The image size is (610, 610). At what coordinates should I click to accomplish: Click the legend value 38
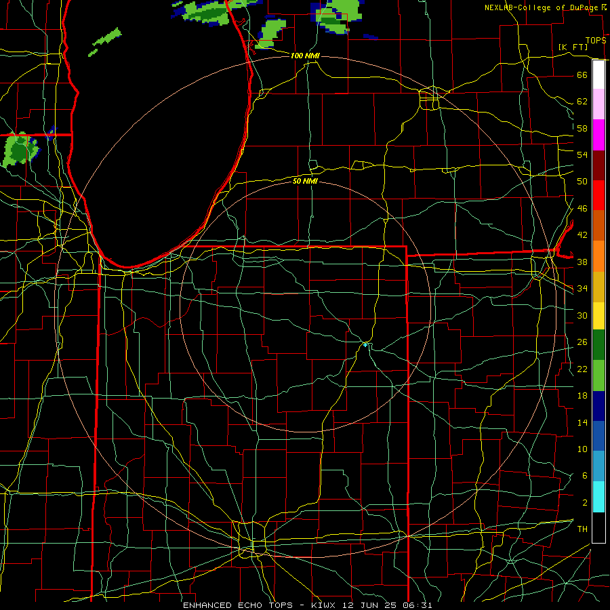[582, 262]
